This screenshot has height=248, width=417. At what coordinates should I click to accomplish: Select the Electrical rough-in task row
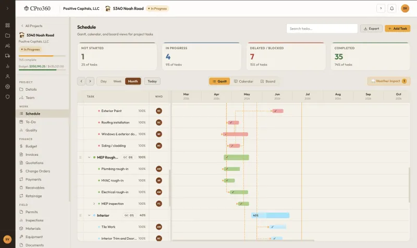pos(124,192)
